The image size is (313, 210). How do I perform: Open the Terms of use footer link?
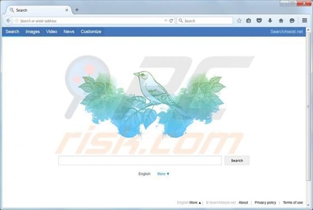pos(293,203)
